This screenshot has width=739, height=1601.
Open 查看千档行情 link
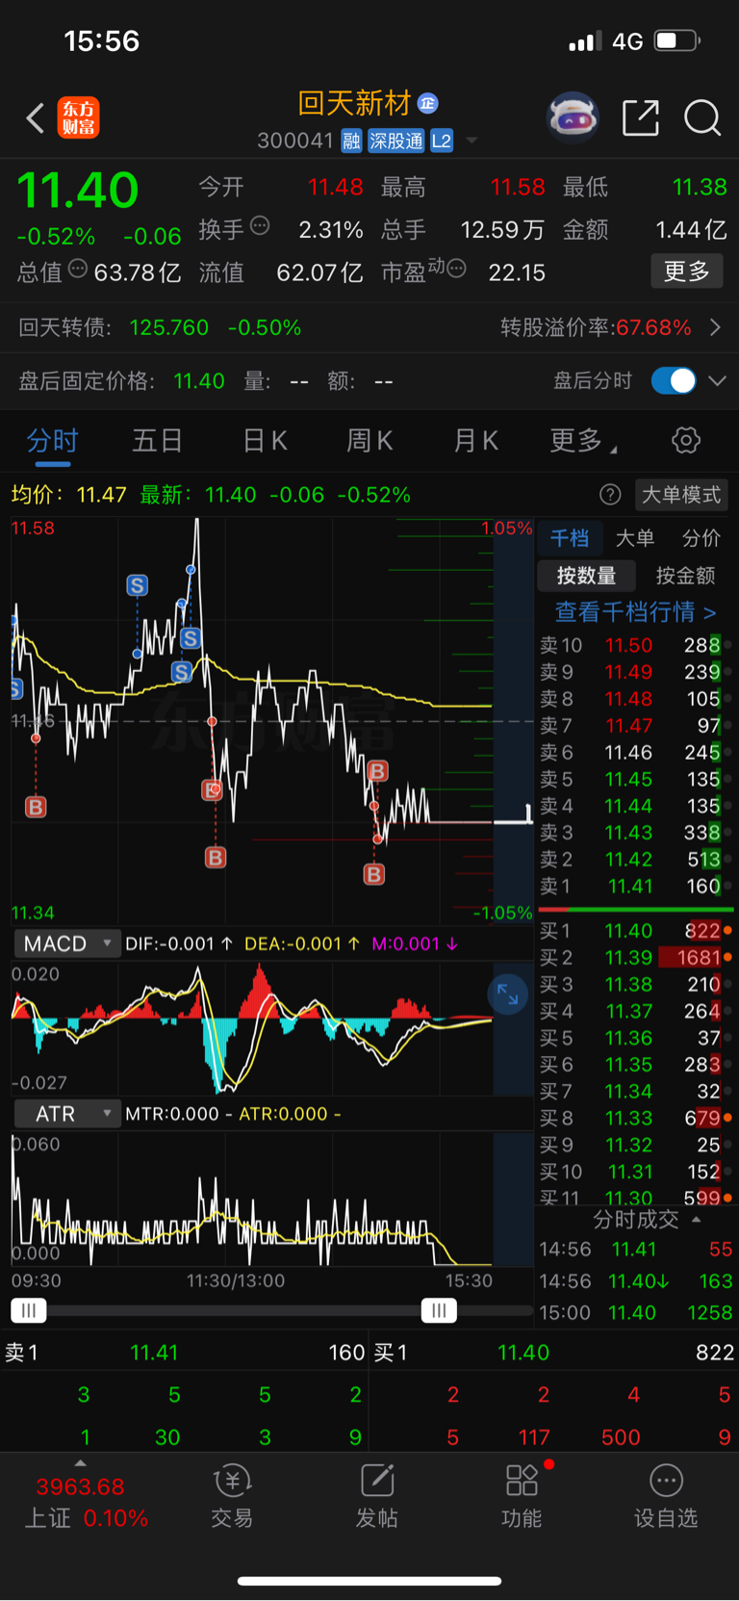pos(636,611)
